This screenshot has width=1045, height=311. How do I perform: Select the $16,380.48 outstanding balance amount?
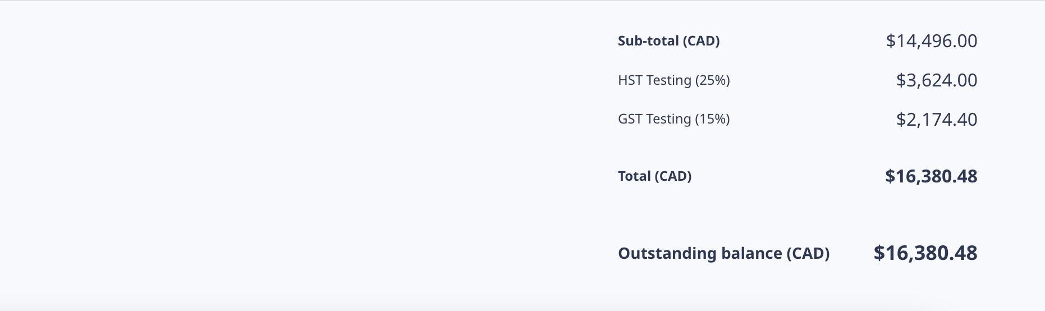[x=925, y=253]
